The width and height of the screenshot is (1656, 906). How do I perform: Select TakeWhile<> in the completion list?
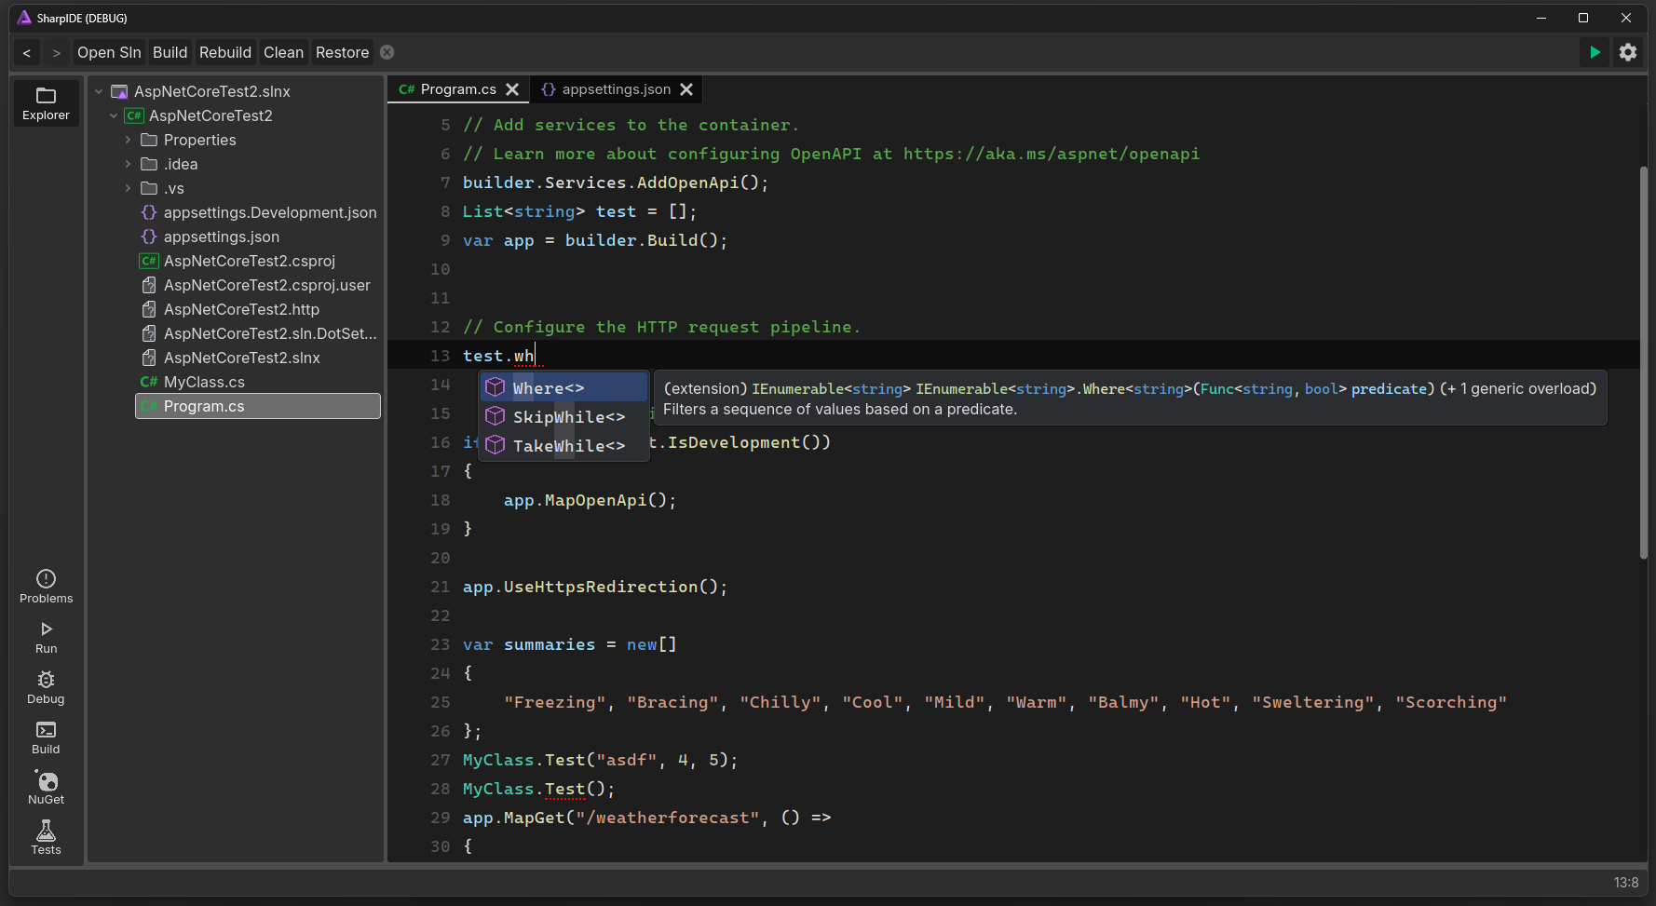[563, 445]
